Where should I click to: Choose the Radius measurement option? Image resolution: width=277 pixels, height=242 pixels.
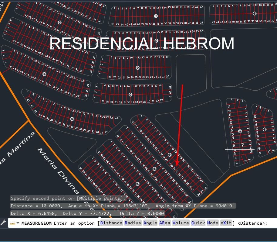point(133,223)
